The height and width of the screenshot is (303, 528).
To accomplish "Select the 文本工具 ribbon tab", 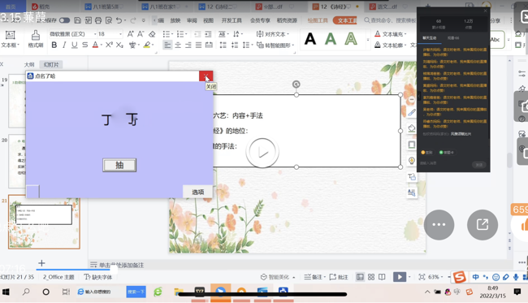I will (x=345, y=20).
